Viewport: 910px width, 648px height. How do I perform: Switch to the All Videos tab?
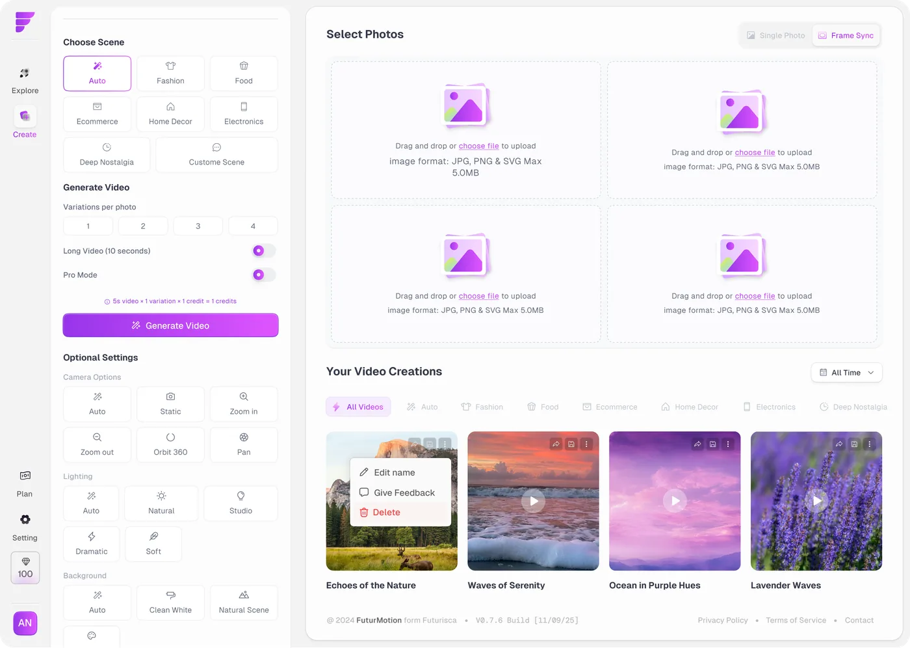tap(358, 407)
